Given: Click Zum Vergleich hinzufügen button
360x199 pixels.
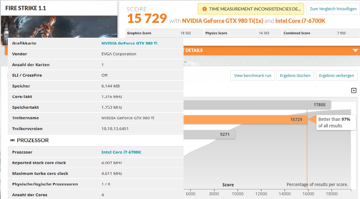Looking at the screenshot, I should click(333, 9).
